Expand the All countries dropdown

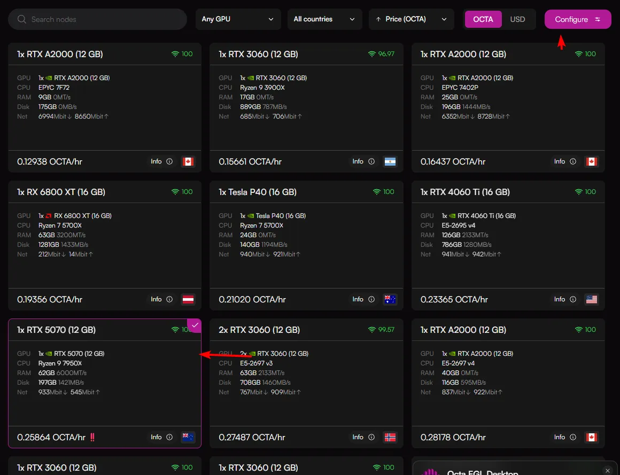click(x=324, y=19)
